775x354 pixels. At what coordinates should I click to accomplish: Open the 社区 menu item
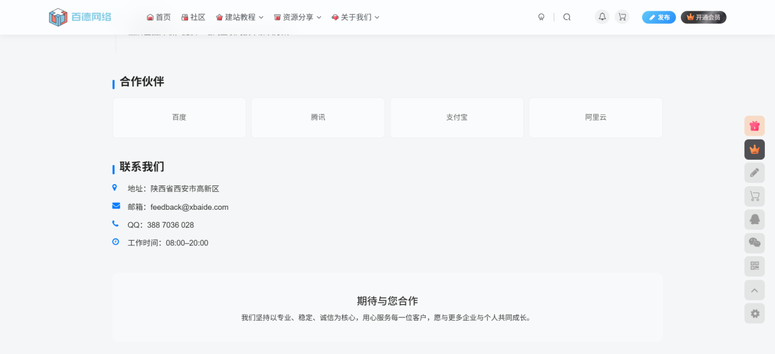193,17
